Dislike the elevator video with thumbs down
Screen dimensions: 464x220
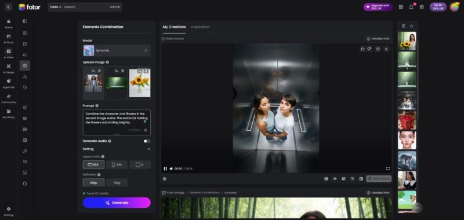click(x=369, y=49)
